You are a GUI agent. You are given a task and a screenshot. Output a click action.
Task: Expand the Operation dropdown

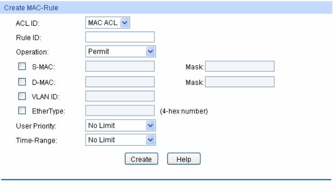(x=120, y=51)
